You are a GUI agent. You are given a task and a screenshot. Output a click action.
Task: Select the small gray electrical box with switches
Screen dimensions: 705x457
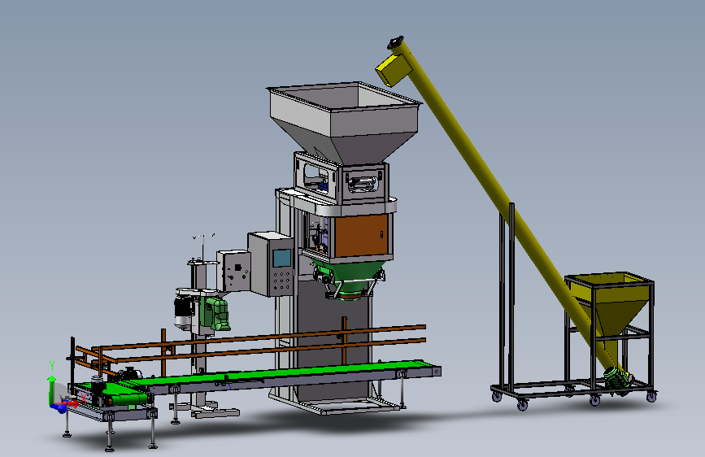[x=234, y=272]
